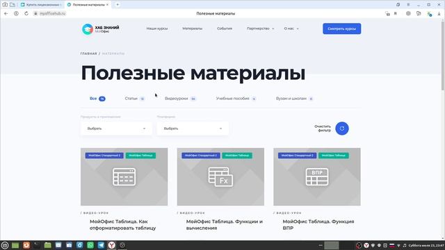Click the blue 'МойОфис Стандартный 2' tag on the third card
This screenshot has width=445, height=250.
click(297, 156)
